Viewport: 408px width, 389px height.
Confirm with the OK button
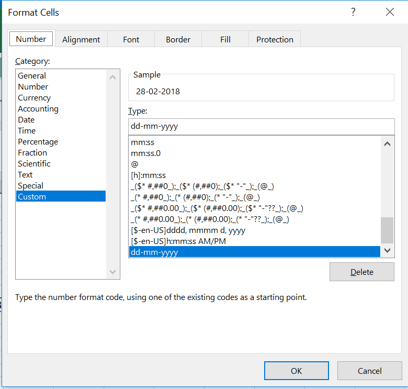(x=297, y=371)
